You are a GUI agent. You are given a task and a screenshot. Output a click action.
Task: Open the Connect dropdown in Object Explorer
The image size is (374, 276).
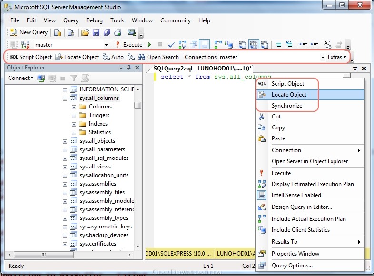click(x=20, y=78)
